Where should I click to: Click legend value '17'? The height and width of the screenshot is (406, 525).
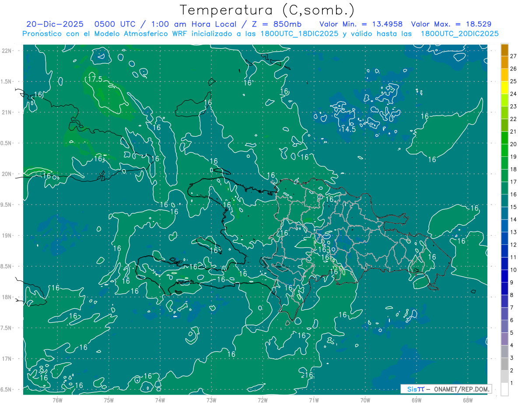click(513, 182)
